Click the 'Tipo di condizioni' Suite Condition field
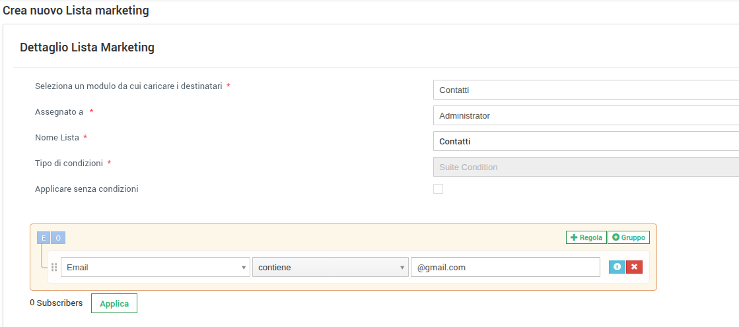 [585, 167]
